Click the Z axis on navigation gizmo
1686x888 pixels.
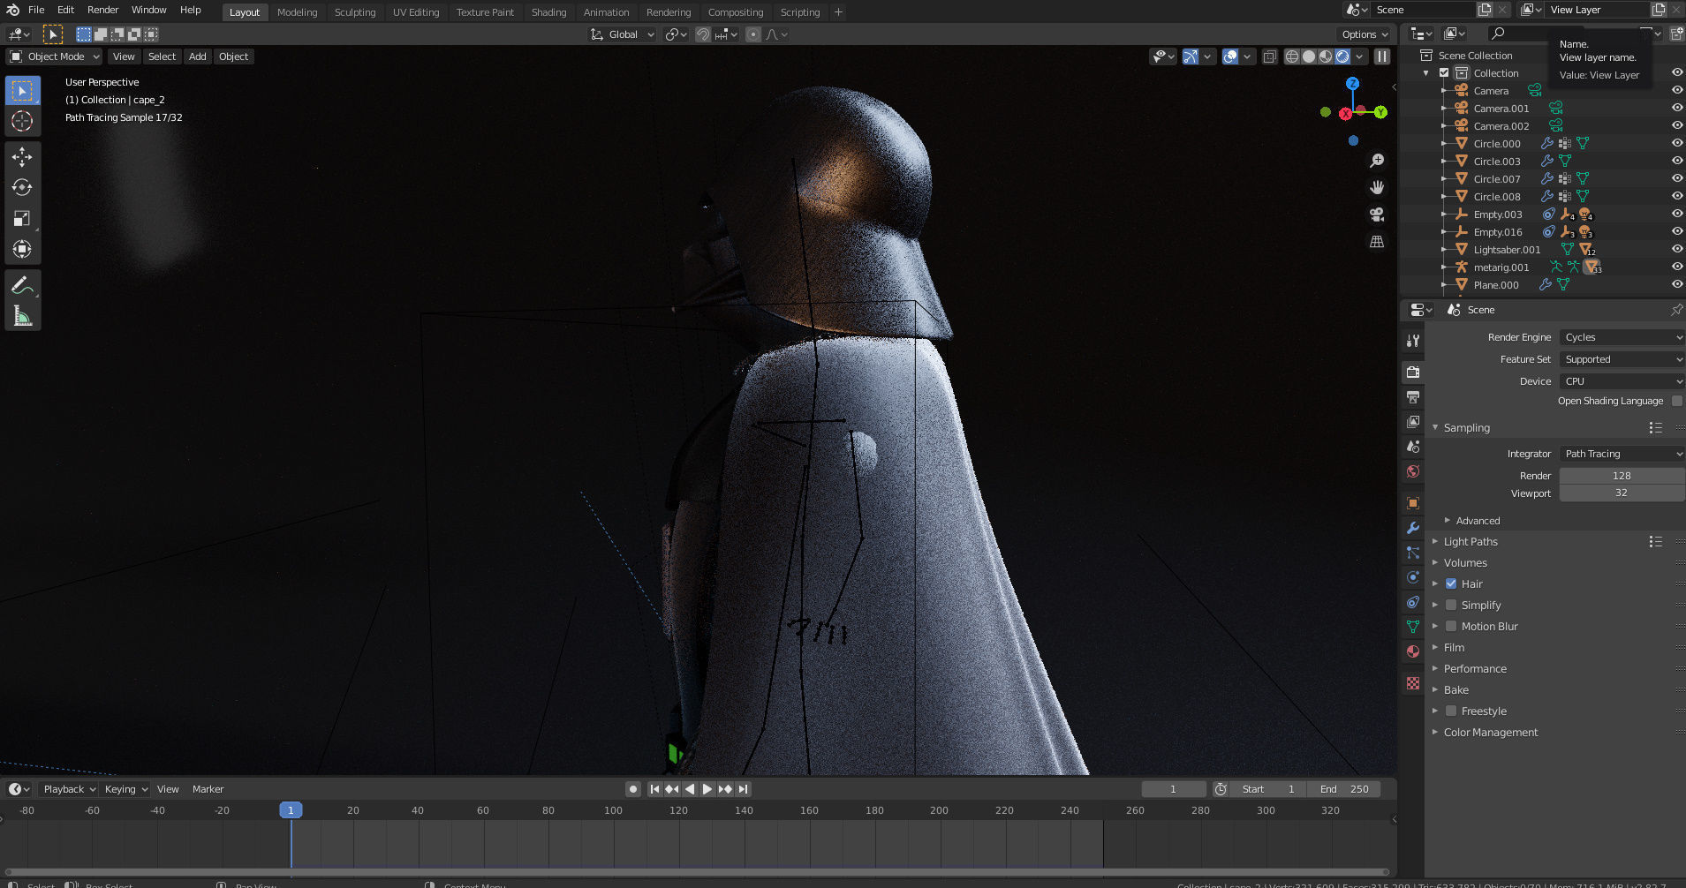[1352, 83]
